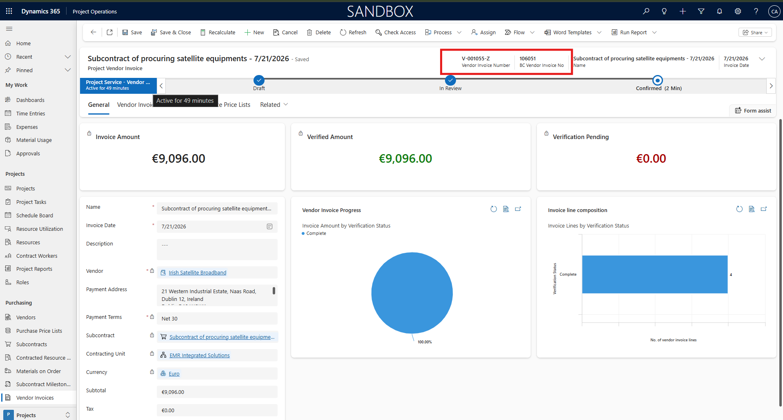Viewport: 783px width, 420px height.
Task: Go back using the arrow icon
Action: tap(93, 32)
